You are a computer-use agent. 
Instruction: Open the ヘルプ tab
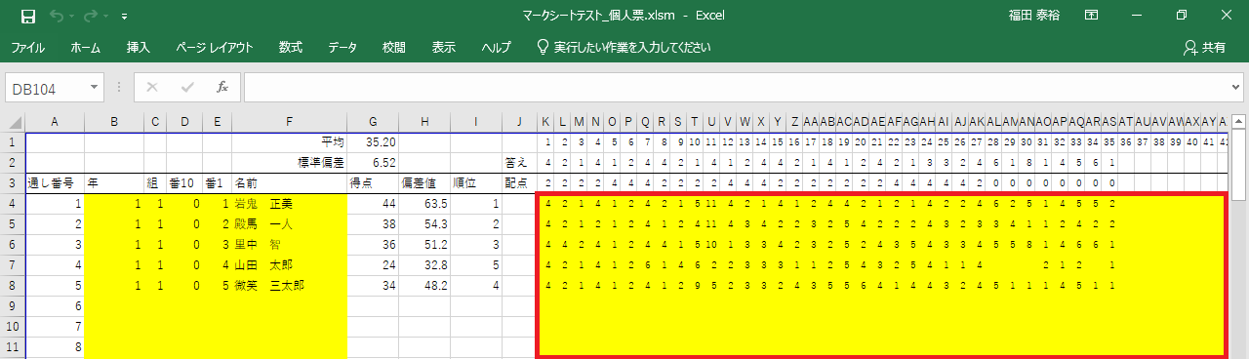pyautogui.click(x=497, y=47)
